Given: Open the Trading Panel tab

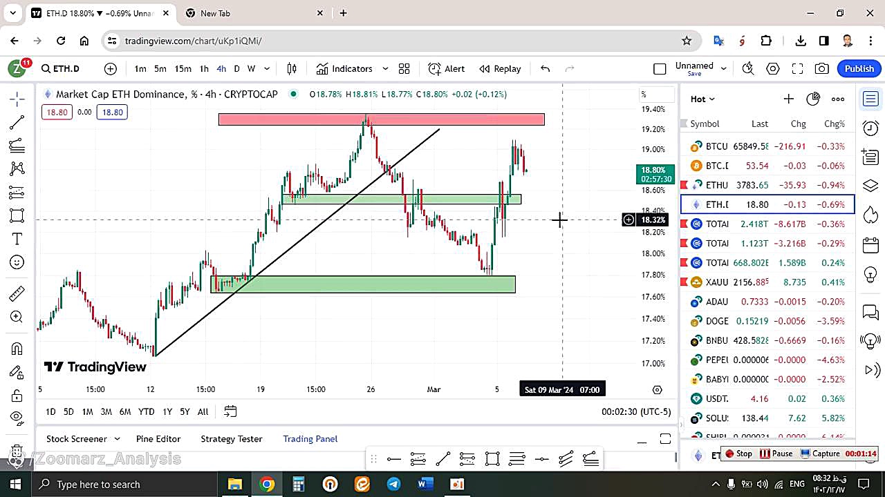Looking at the screenshot, I should pos(310,439).
